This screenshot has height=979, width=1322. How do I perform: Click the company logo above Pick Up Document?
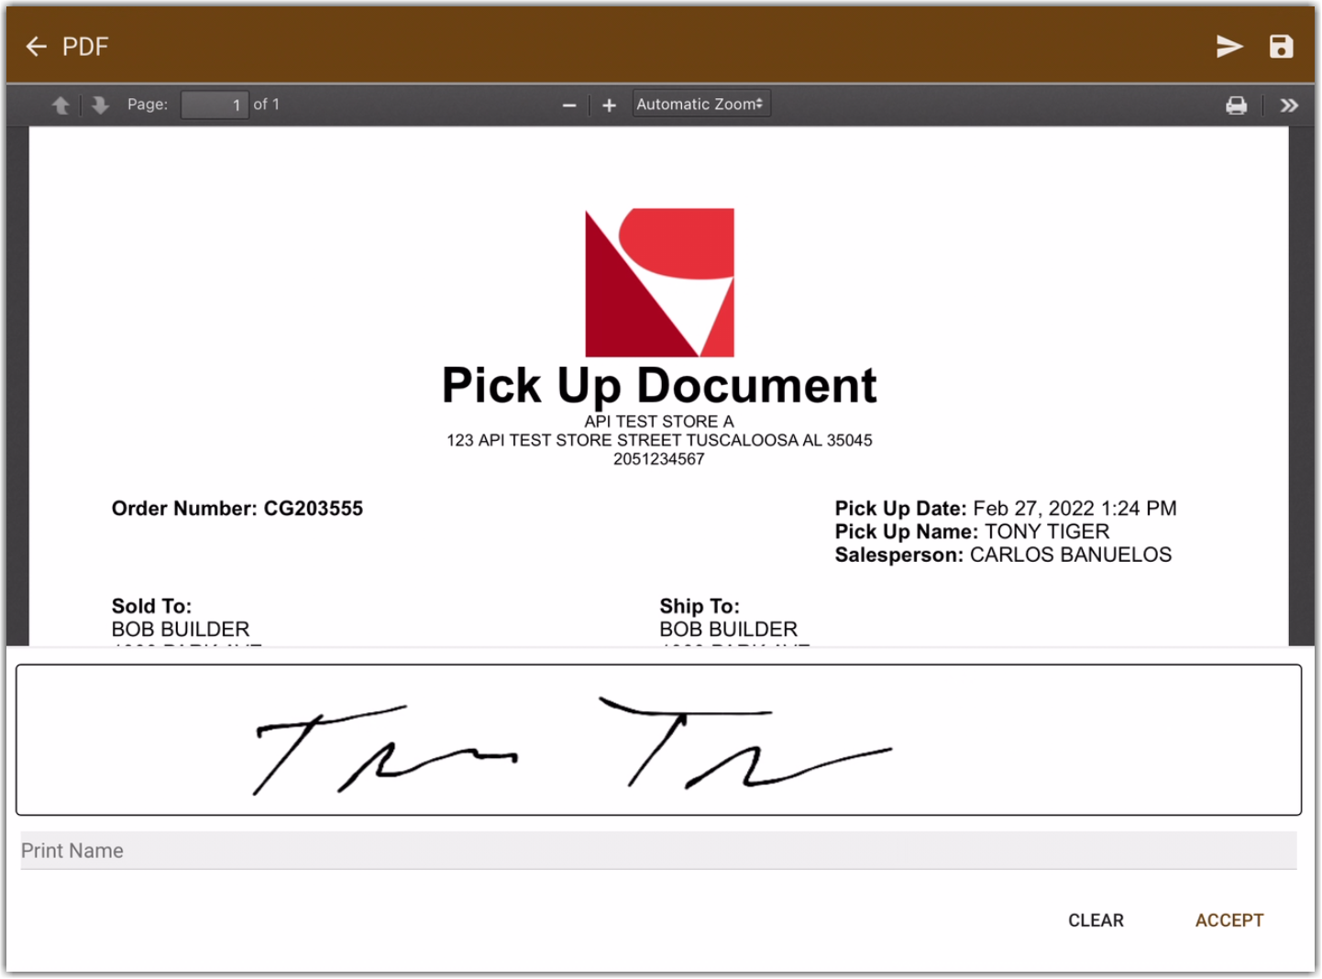tap(659, 282)
